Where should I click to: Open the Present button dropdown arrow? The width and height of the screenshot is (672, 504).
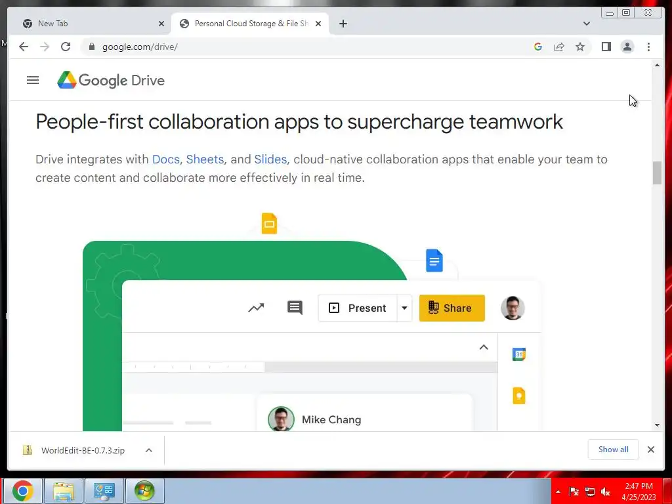404,308
